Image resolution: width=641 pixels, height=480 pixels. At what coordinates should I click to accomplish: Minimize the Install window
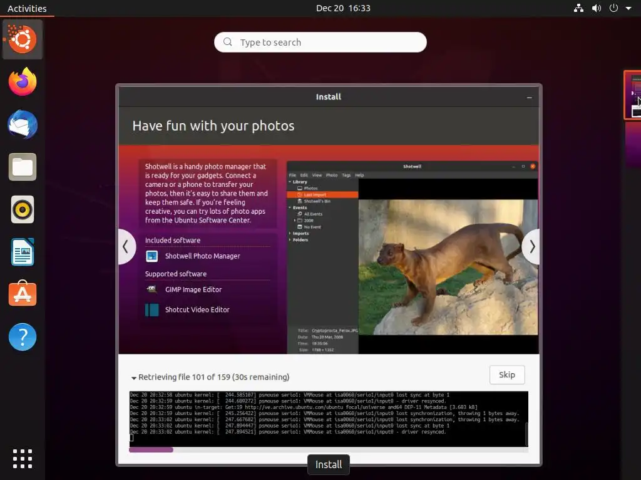coord(530,97)
